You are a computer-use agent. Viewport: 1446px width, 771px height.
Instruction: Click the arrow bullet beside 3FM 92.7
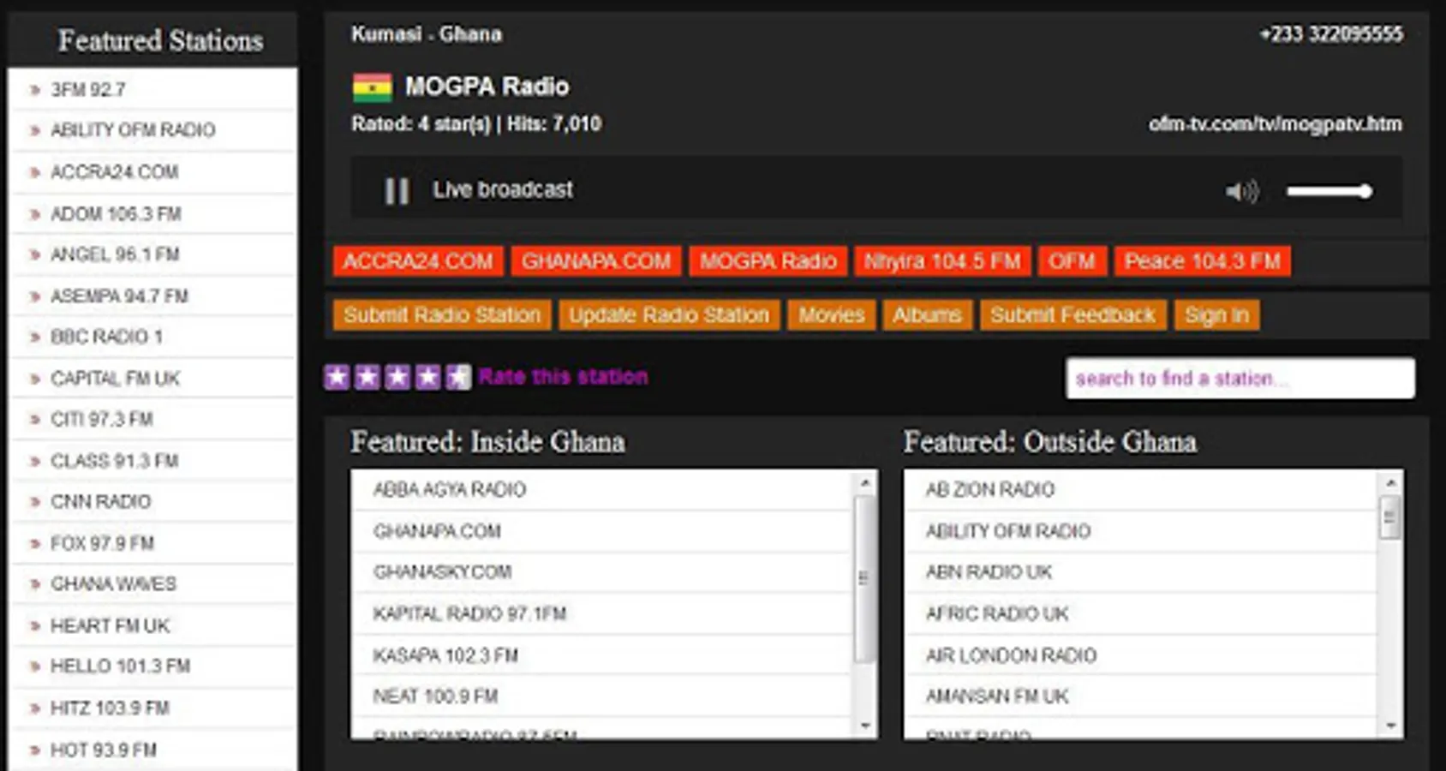tap(35, 90)
